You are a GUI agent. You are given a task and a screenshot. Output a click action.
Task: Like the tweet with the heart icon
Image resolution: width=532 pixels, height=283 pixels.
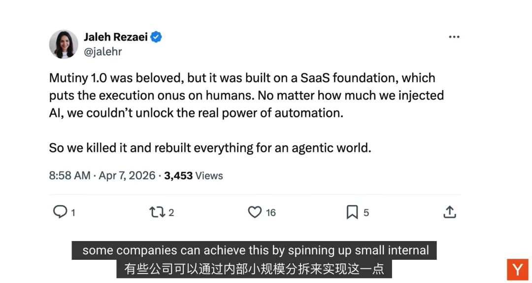point(255,212)
